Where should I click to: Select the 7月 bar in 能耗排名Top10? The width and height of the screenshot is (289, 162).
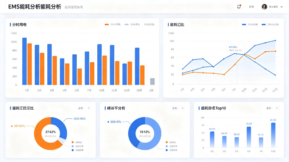pyautogui.click(x=261, y=143)
